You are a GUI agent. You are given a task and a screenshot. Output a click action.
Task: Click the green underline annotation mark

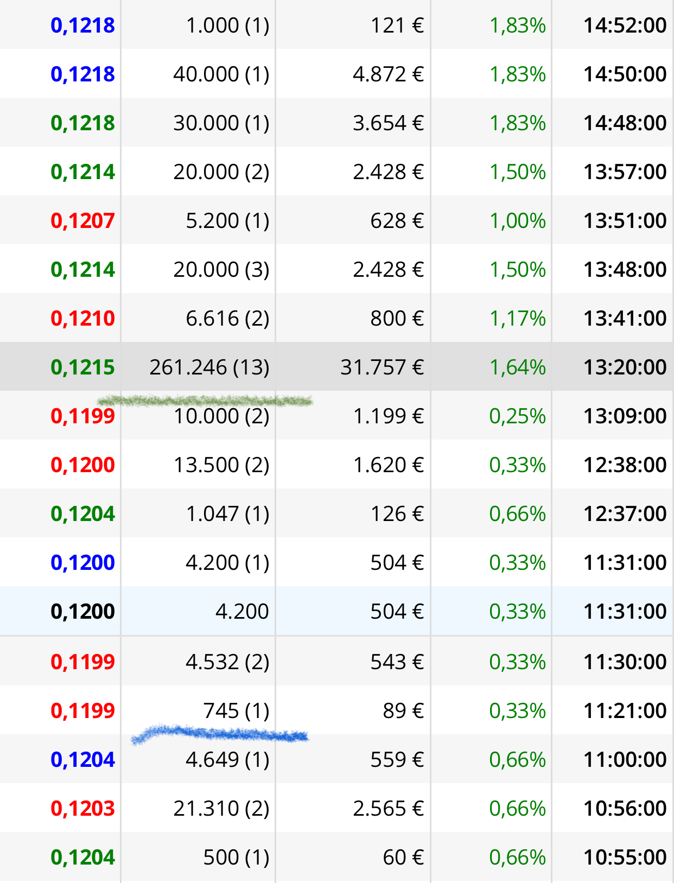click(205, 401)
